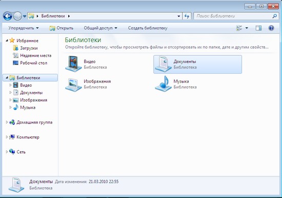The height and width of the screenshot is (198, 282).
Task: Open the Общий доступ dropdown
Action: (100, 28)
